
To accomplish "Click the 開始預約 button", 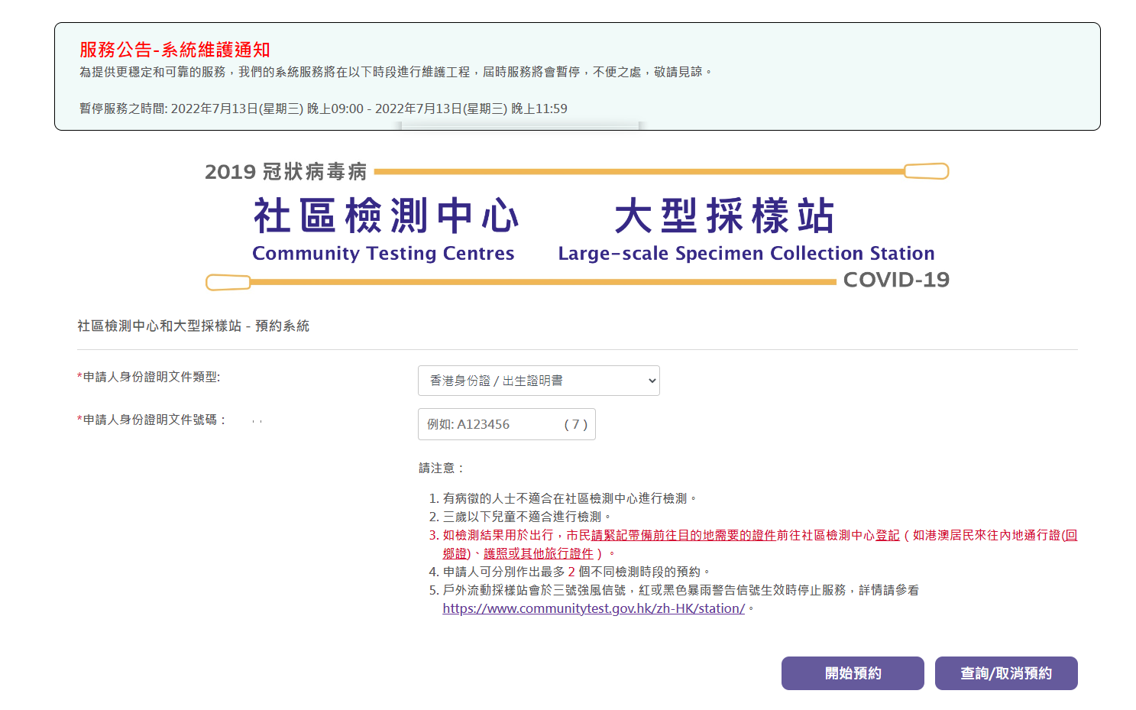I will point(853,673).
